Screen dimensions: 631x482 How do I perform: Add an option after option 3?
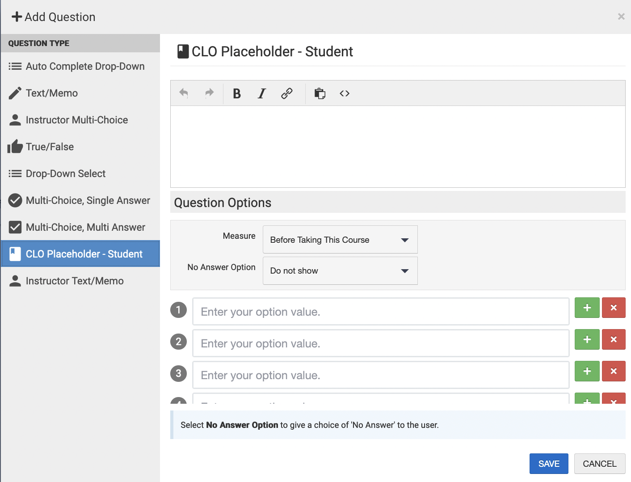tap(587, 371)
